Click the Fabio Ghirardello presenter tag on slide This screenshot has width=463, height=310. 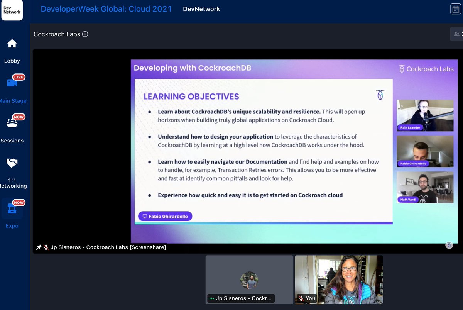click(x=165, y=216)
